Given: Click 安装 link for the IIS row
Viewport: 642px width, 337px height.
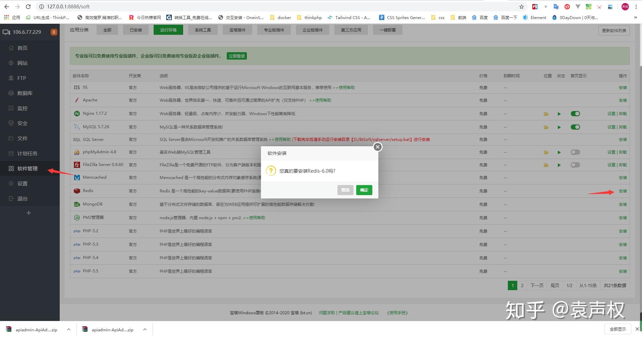Looking at the screenshot, I should pos(623,88).
